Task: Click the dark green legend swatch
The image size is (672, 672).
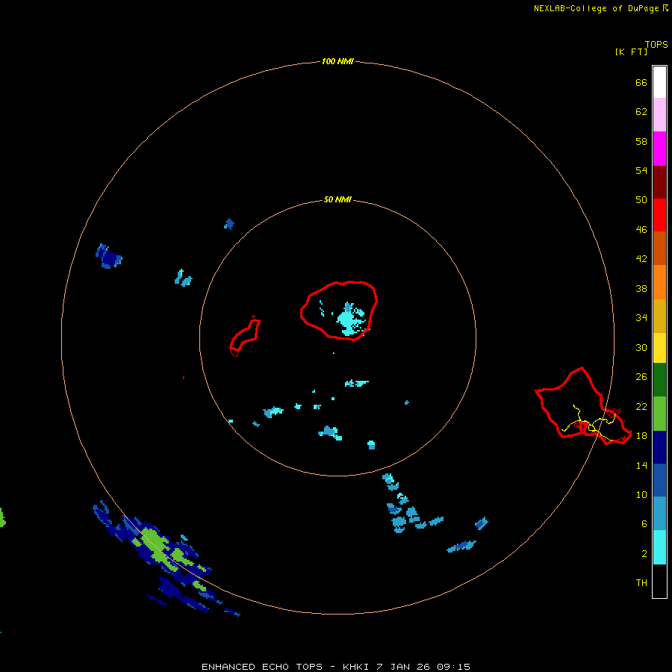Action: 659,380
